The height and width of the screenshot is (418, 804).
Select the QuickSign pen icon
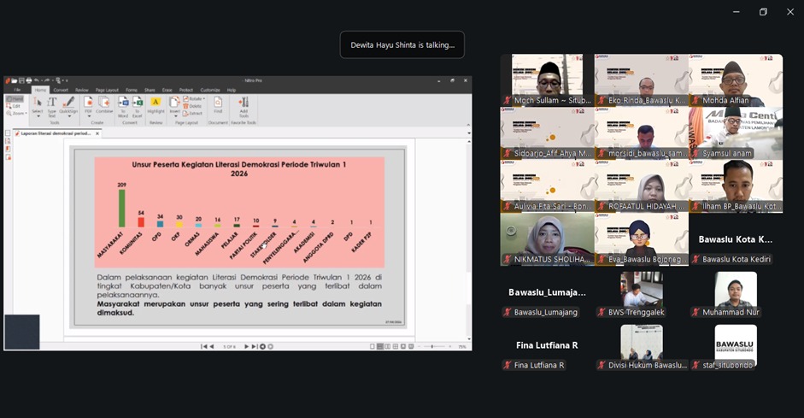pyautogui.click(x=68, y=103)
